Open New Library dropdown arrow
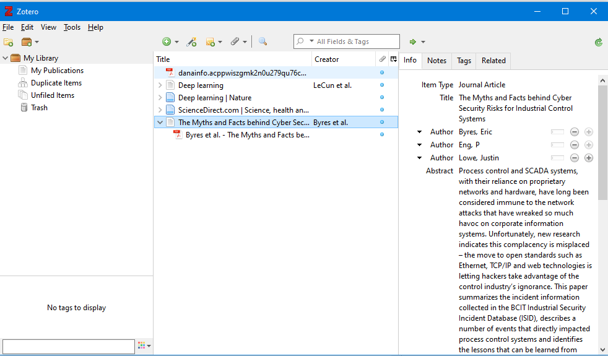Viewport: 608px width, 356px height. (37, 42)
